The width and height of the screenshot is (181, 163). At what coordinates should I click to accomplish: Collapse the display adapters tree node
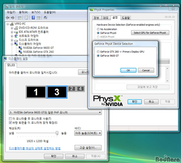pyautogui.click(x=12, y=44)
